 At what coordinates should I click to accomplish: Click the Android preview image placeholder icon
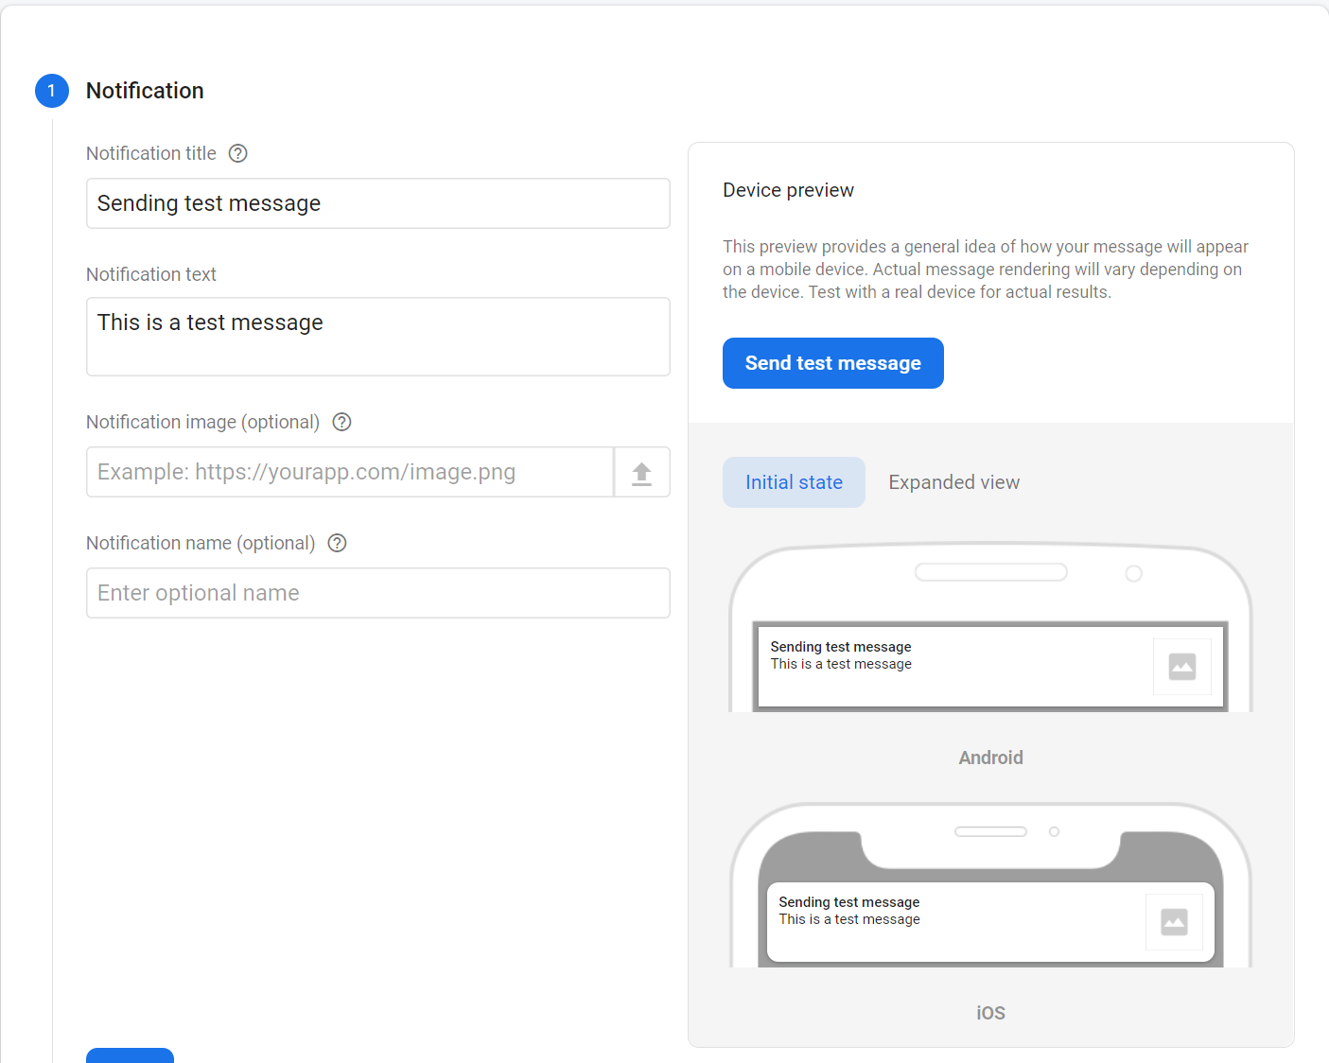[1181, 667]
